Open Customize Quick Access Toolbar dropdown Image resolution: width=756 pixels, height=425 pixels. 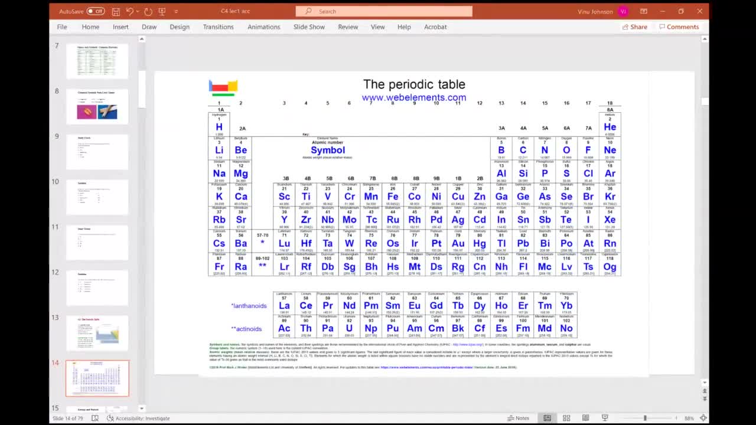point(177,11)
